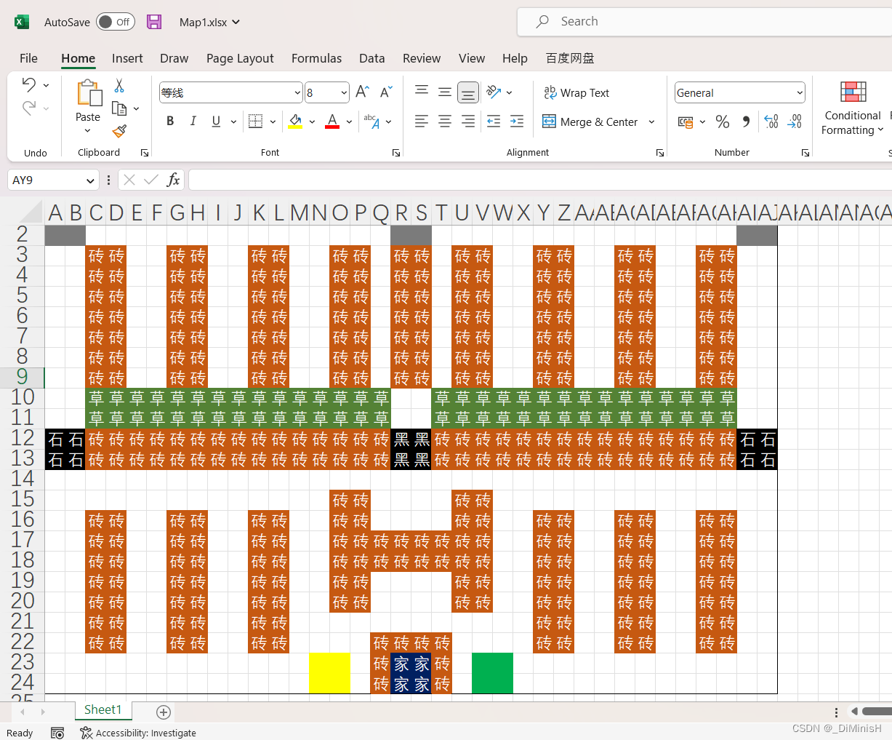
Task: Apply the red Font Color
Action: tap(332, 122)
